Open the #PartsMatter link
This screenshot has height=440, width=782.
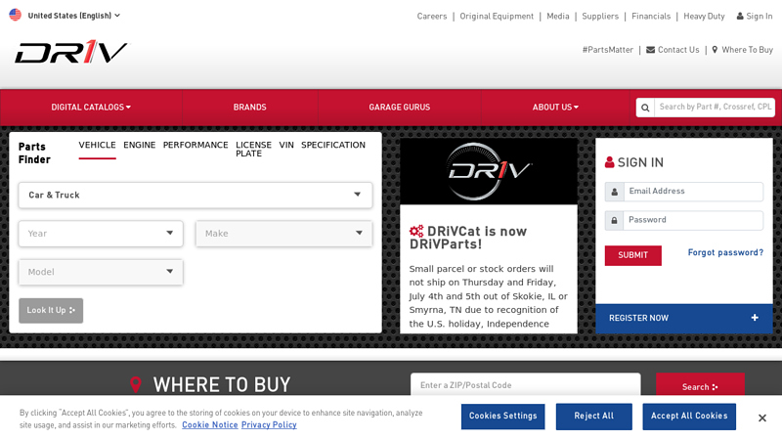point(607,50)
